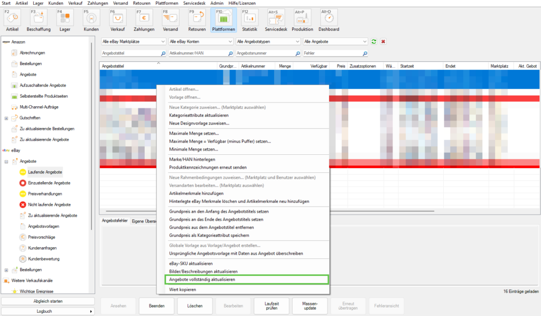Open the Artikel module
The image size is (541, 316).
pyautogui.click(x=12, y=20)
